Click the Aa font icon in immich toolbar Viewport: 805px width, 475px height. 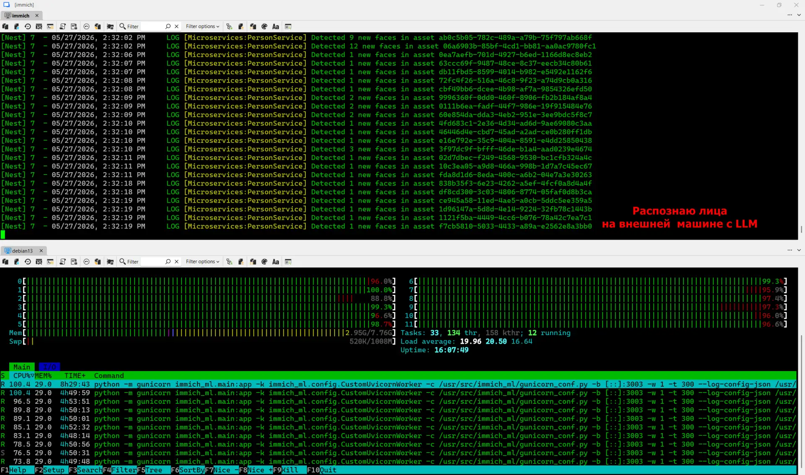[275, 26]
